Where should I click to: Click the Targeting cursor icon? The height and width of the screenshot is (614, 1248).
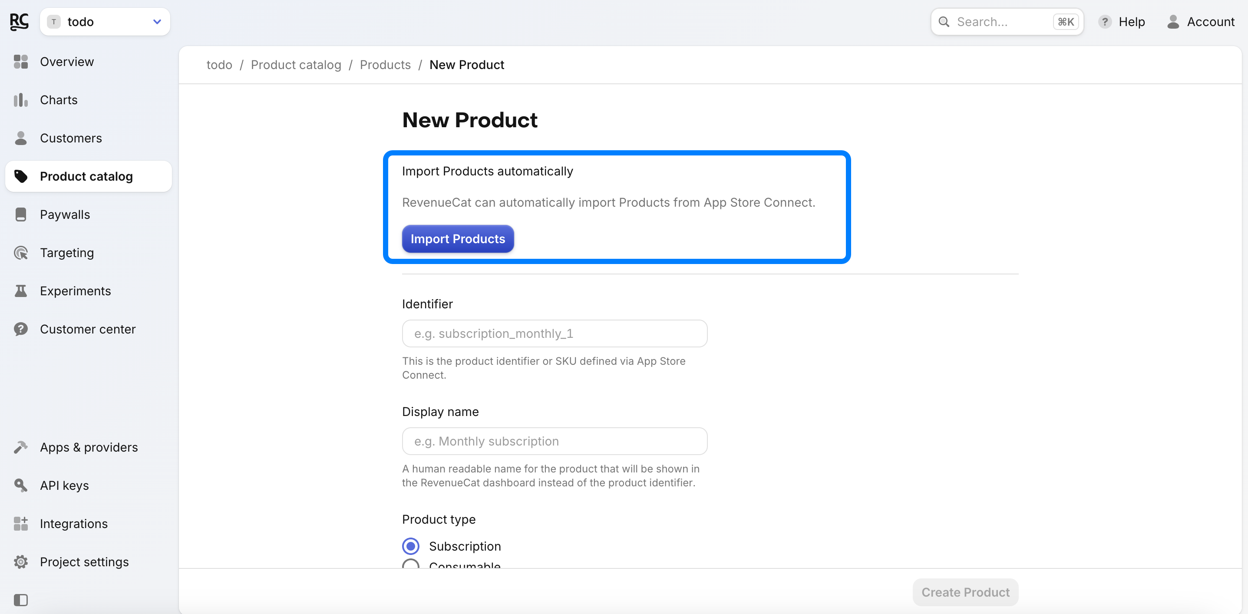pyautogui.click(x=20, y=253)
